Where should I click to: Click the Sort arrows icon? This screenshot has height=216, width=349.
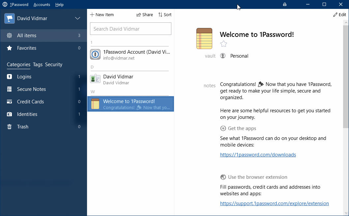(x=160, y=15)
